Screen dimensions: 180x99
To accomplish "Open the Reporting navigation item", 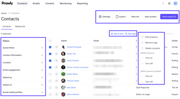I will [x=82, y=3].
